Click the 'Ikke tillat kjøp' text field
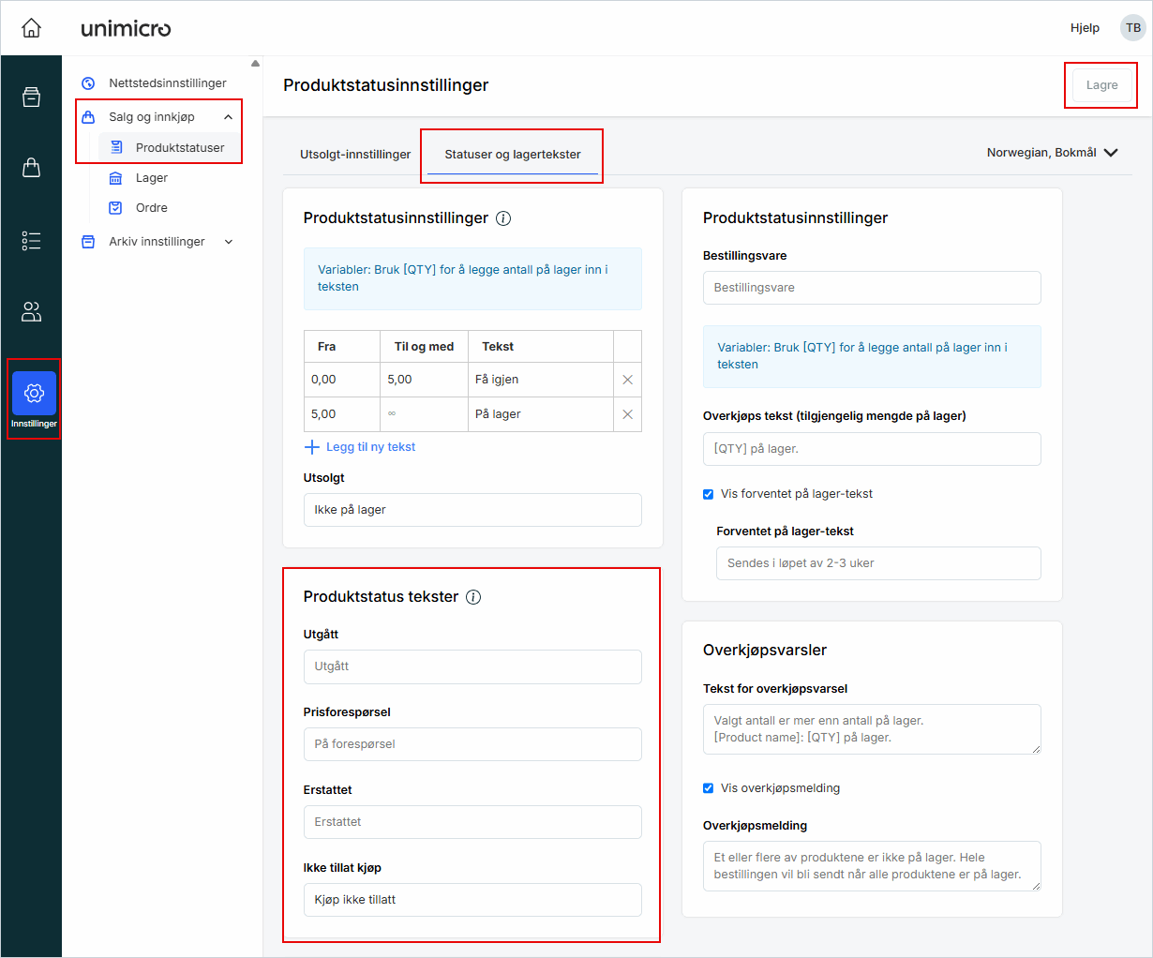 (472, 900)
